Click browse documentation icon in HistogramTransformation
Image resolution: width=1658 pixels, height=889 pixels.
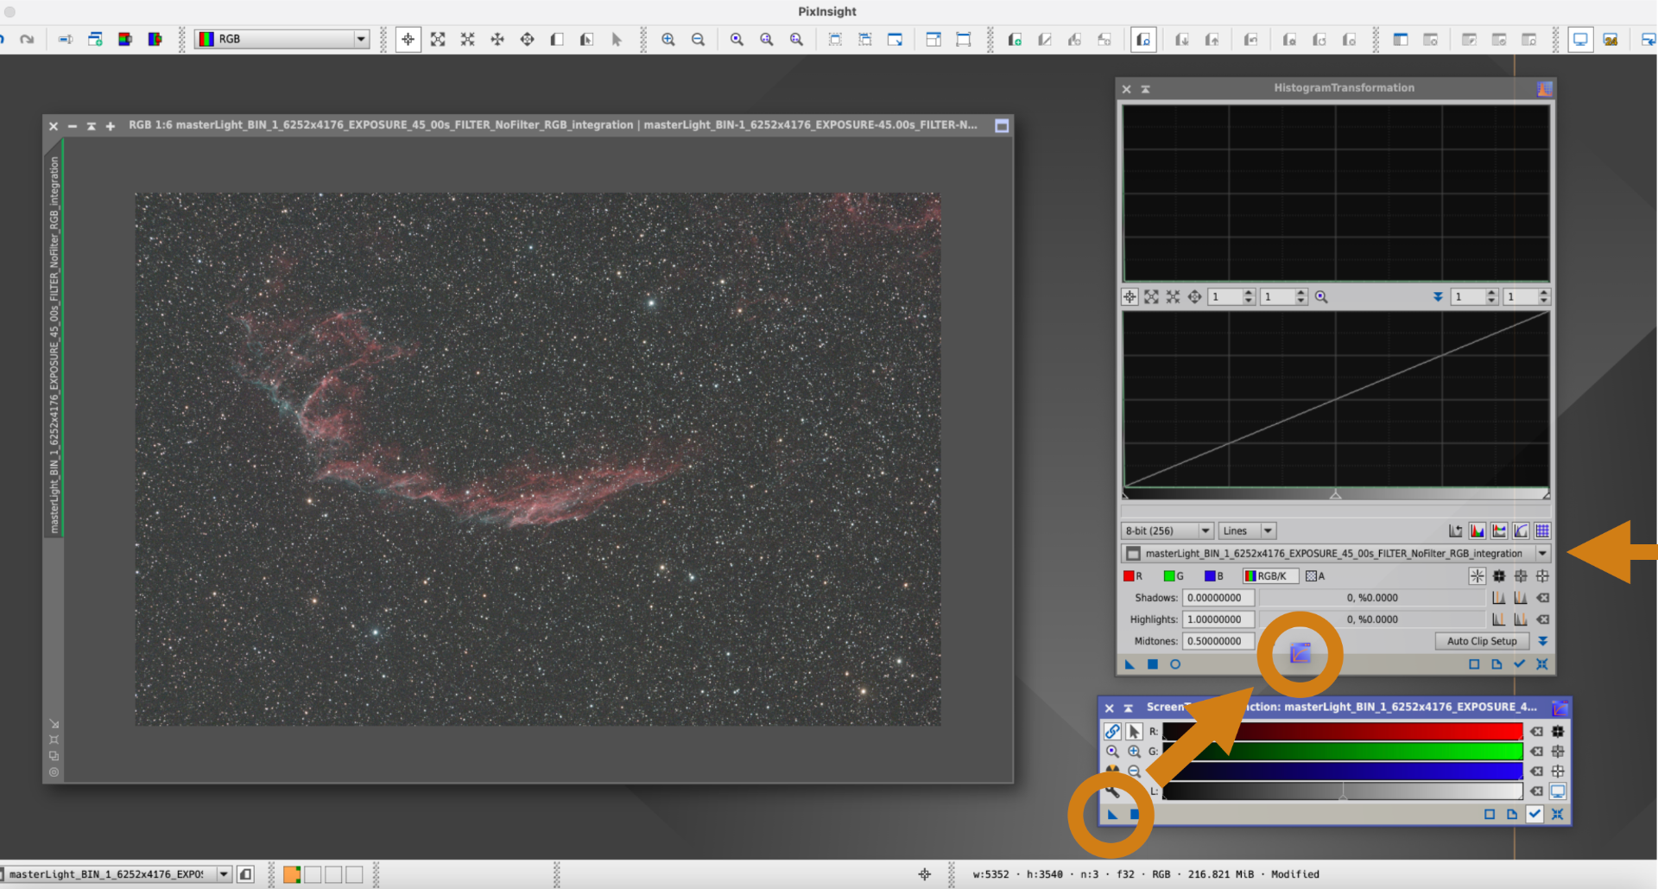coord(1497,664)
